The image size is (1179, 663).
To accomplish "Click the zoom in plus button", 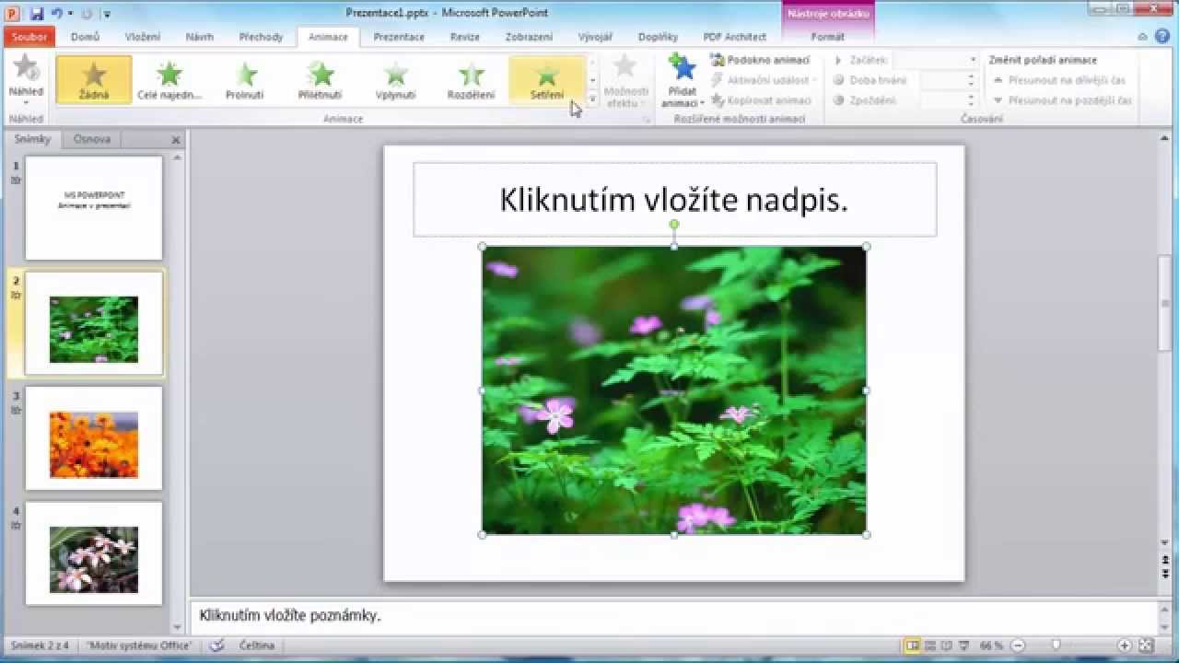I will coord(1125,646).
